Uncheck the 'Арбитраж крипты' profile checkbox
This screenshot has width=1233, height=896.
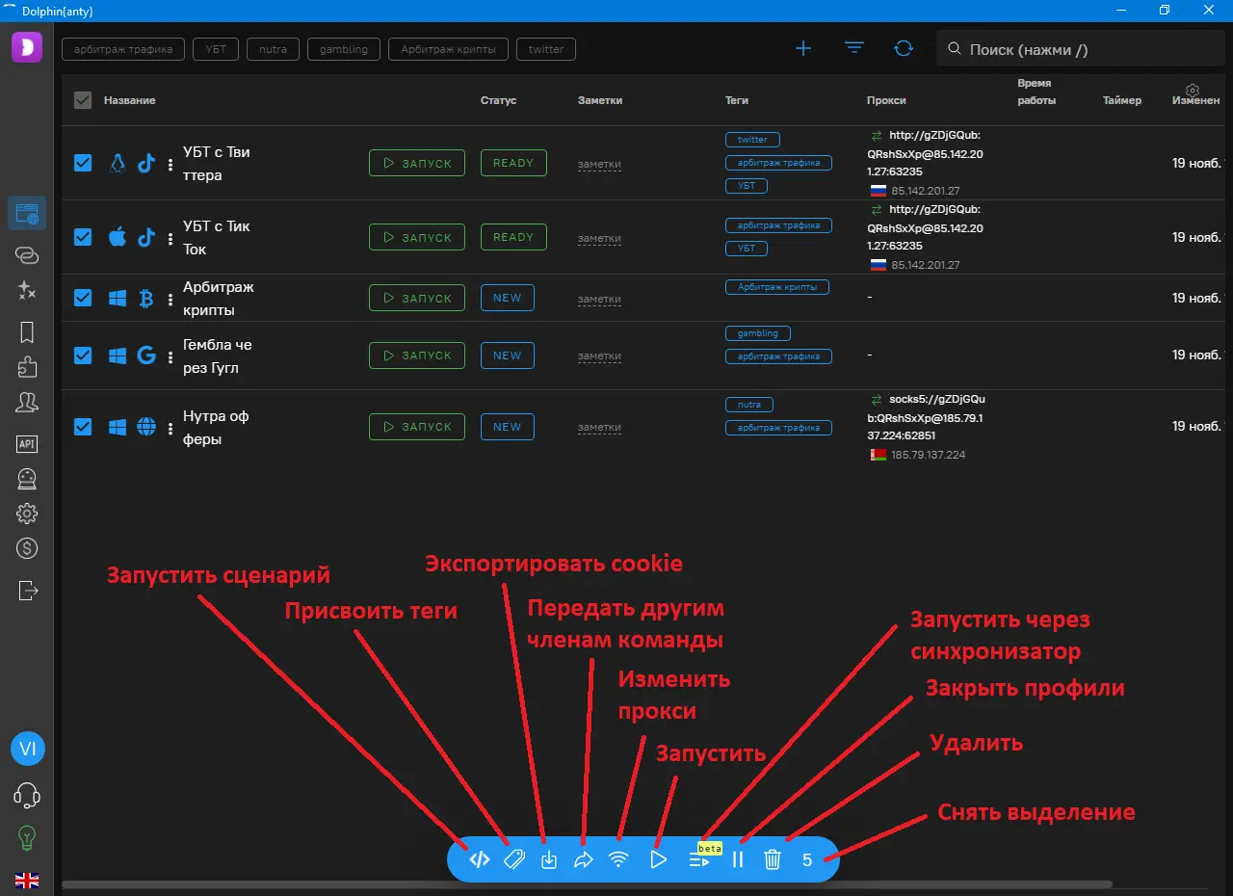coord(83,299)
